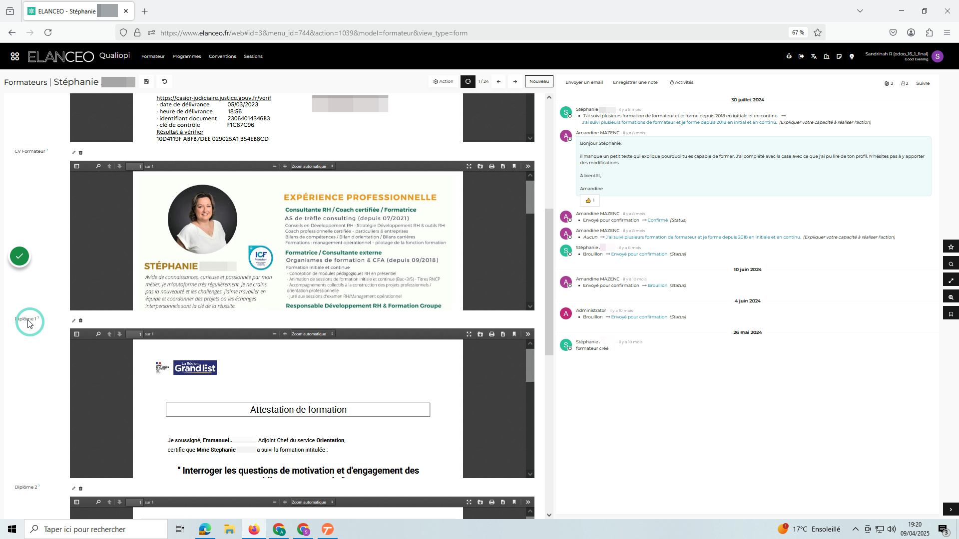Delete the CV Formateur file
The image size is (959, 539).
pos(81,153)
